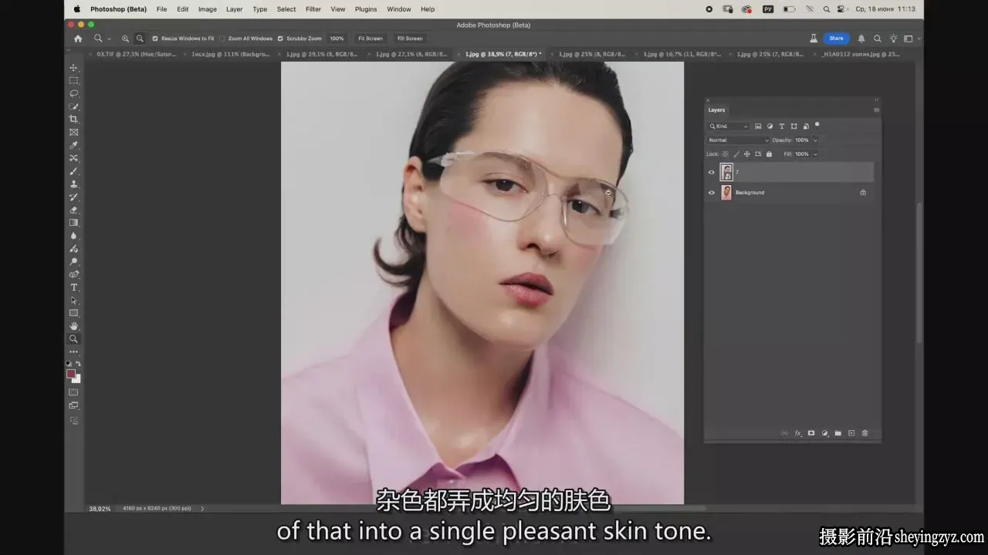Select the Clone Stamp tool
The image size is (988, 555).
pos(74,184)
